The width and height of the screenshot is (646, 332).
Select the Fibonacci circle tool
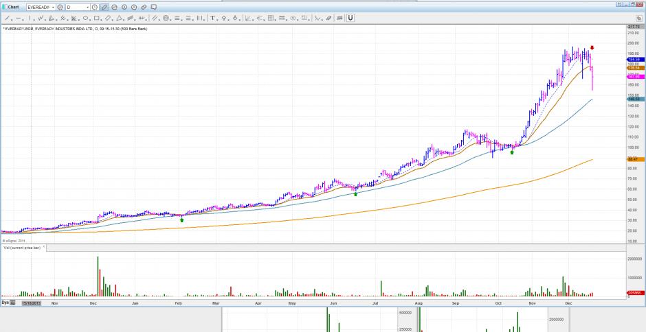pos(166,18)
